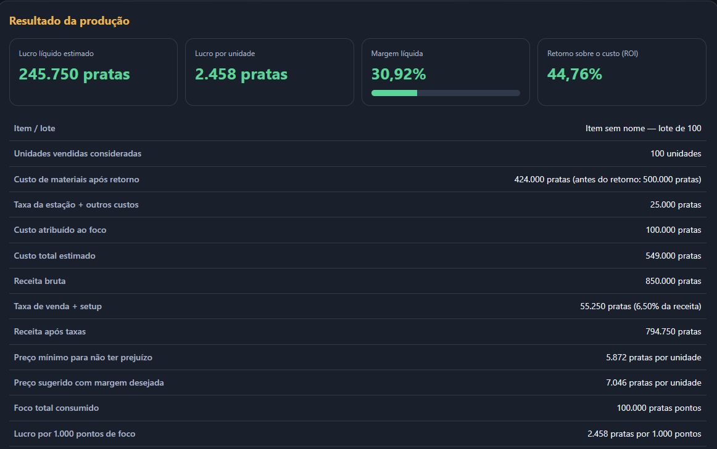Click the "Unidades vendidas consideradas" row label
The width and height of the screenshot is (717, 449).
78,154
